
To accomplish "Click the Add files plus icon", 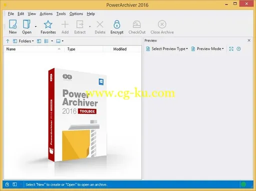I will tap(65, 24).
